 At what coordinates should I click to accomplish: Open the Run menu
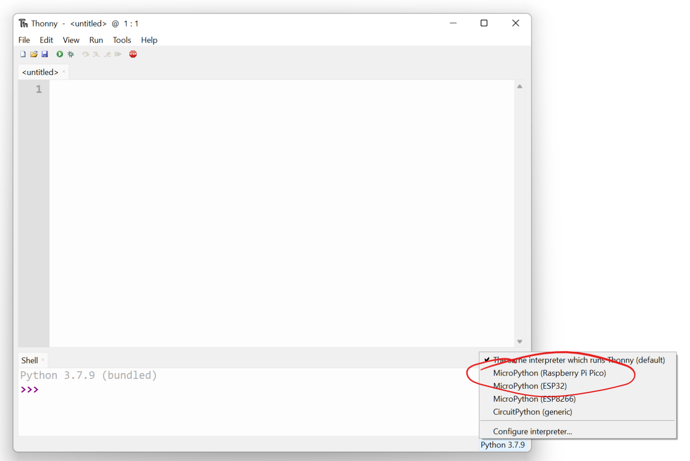96,40
